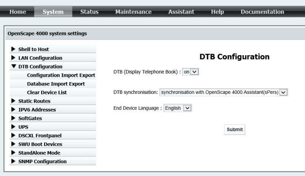Image resolution: width=305 pixels, height=176 pixels.
Task: Click the Static Routes label
Action: click(x=34, y=101)
